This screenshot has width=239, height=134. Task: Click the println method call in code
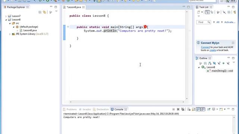coord(110,31)
